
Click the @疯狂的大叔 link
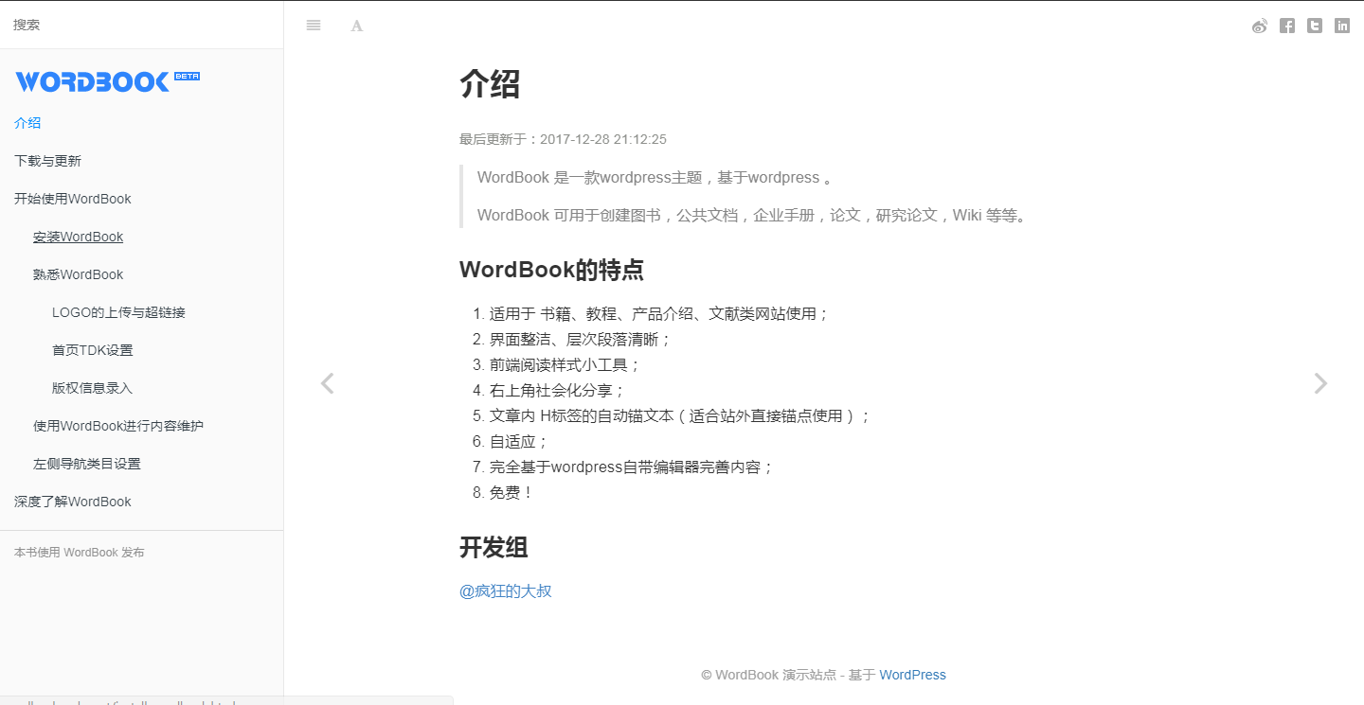tap(505, 591)
